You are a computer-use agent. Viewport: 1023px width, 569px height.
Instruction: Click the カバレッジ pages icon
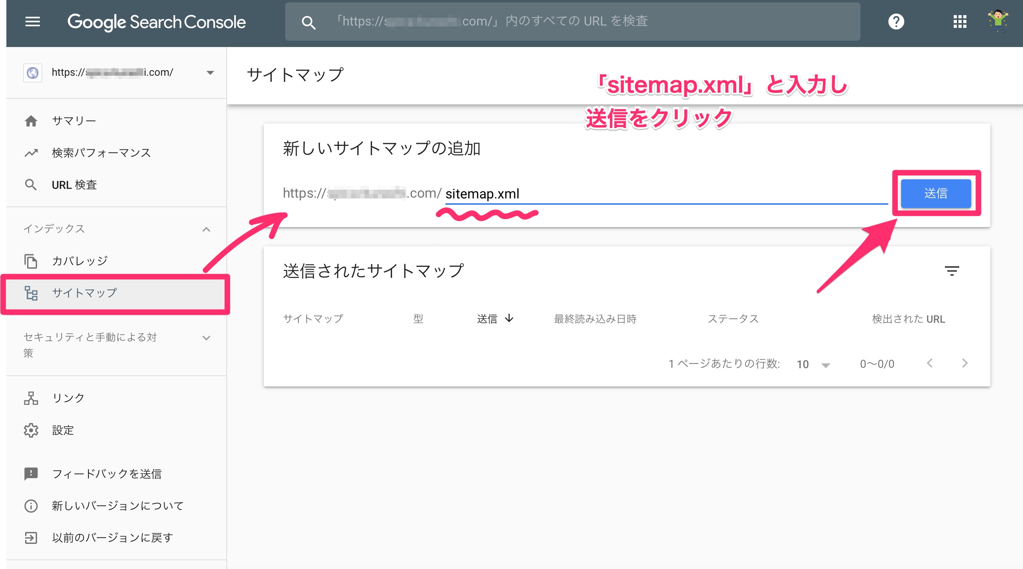click(x=31, y=261)
